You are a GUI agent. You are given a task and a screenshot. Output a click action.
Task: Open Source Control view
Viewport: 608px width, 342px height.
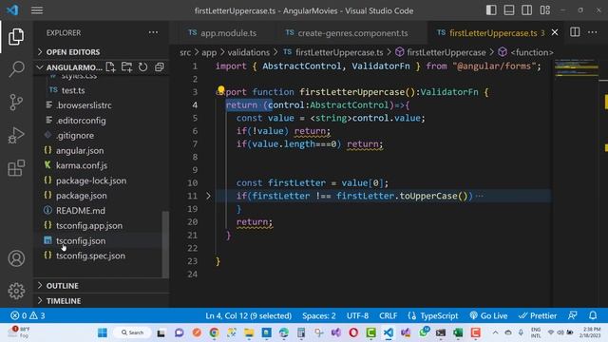tap(16, 103)
